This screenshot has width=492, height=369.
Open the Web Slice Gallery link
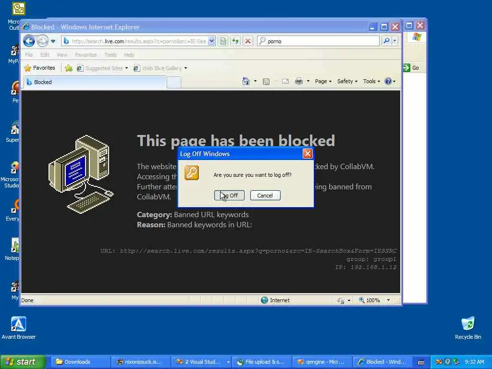click(x=160, y=68)
